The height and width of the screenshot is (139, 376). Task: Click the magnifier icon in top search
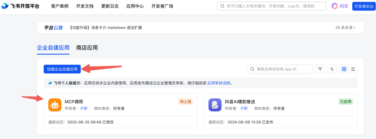pos(222,6)
